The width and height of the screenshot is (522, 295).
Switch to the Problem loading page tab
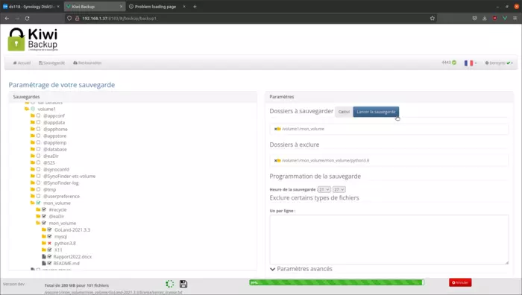pos(155,6)
